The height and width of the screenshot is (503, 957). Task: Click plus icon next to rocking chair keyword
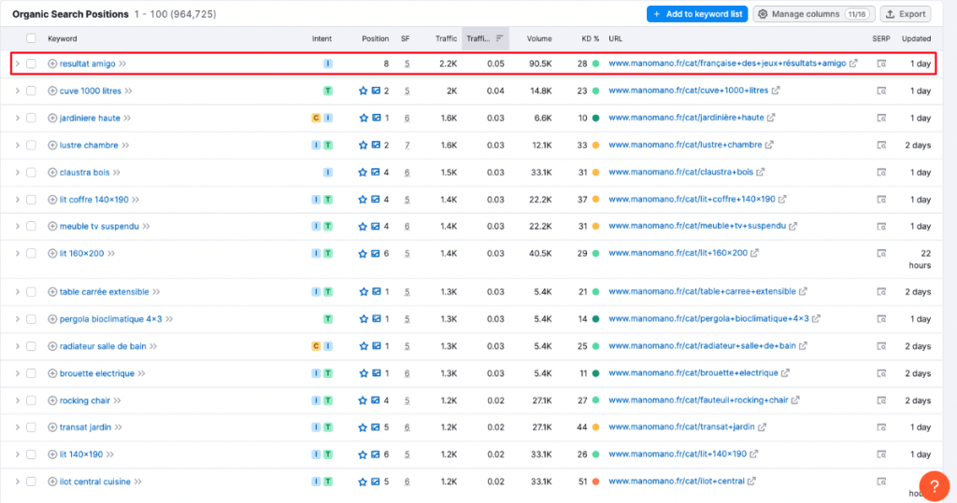pos(52,400)
